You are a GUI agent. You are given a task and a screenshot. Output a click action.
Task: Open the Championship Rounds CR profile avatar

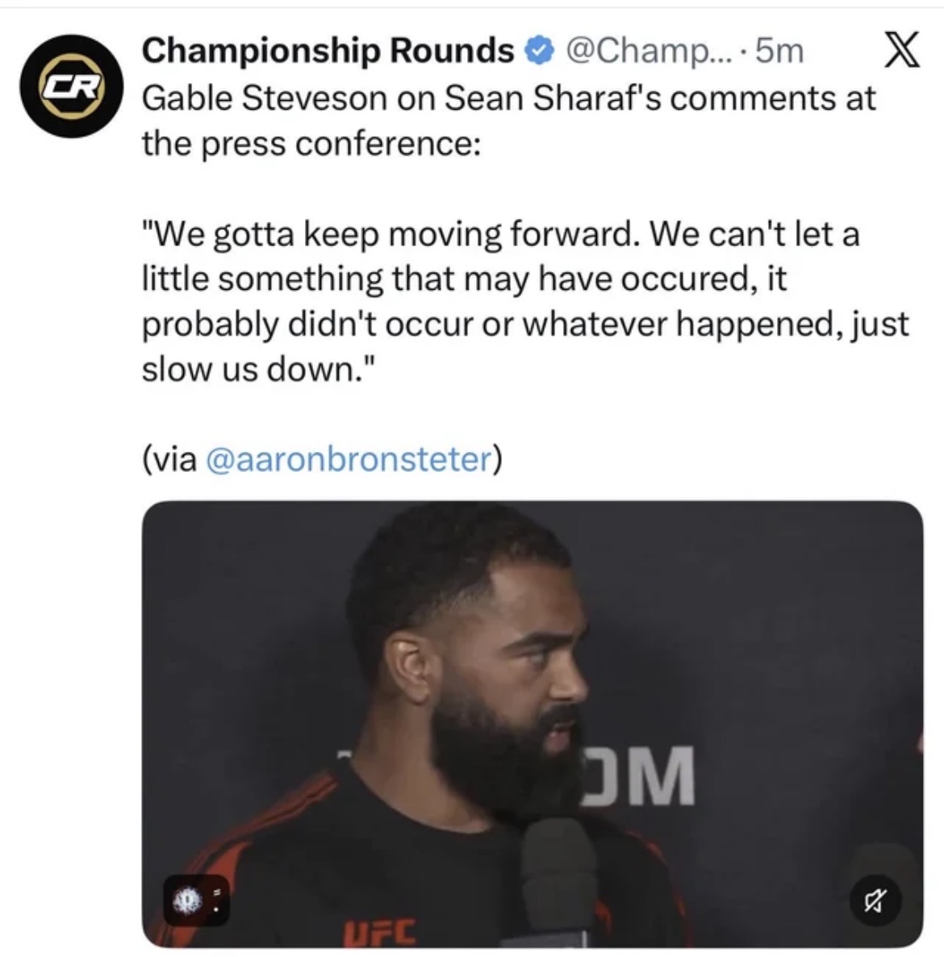tap(71, 86)
